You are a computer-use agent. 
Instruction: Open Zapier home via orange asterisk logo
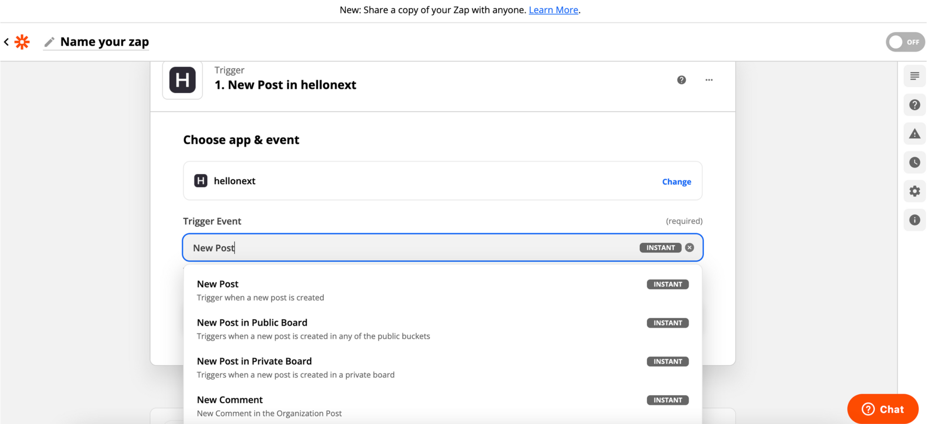(22, 42)
